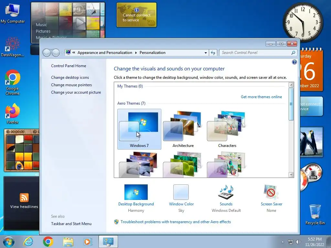Click the network tray icon
Image resolution: width=331 pixels, height=248 pixels.
pyautogui.click(x=291, y=242)
